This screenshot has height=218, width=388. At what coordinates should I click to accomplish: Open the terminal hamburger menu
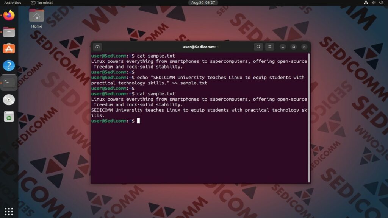[x=270, y=47]
